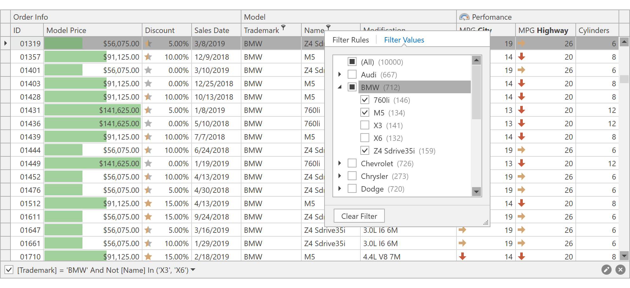Toggle the BMW checkbox
This screenshot has width=630, height=288.
pos(352,87)
